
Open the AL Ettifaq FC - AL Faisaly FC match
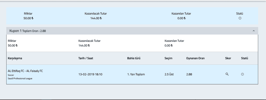[x=25, y=71]
